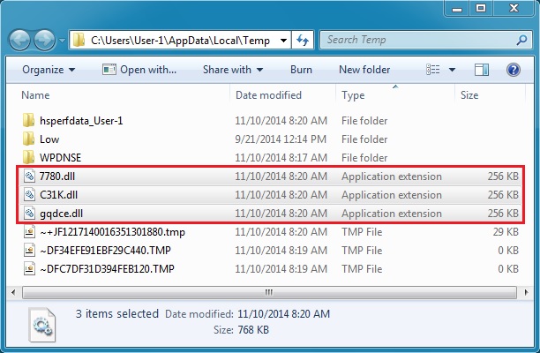Click the Back navigation arrow button

[x=20, y=41]
